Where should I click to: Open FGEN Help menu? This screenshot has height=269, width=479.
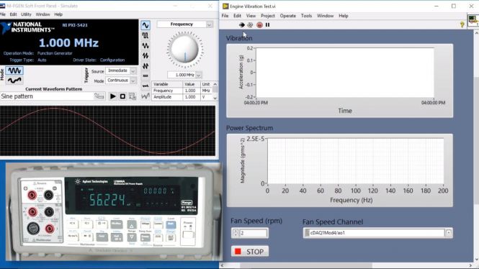click(58, 14)
